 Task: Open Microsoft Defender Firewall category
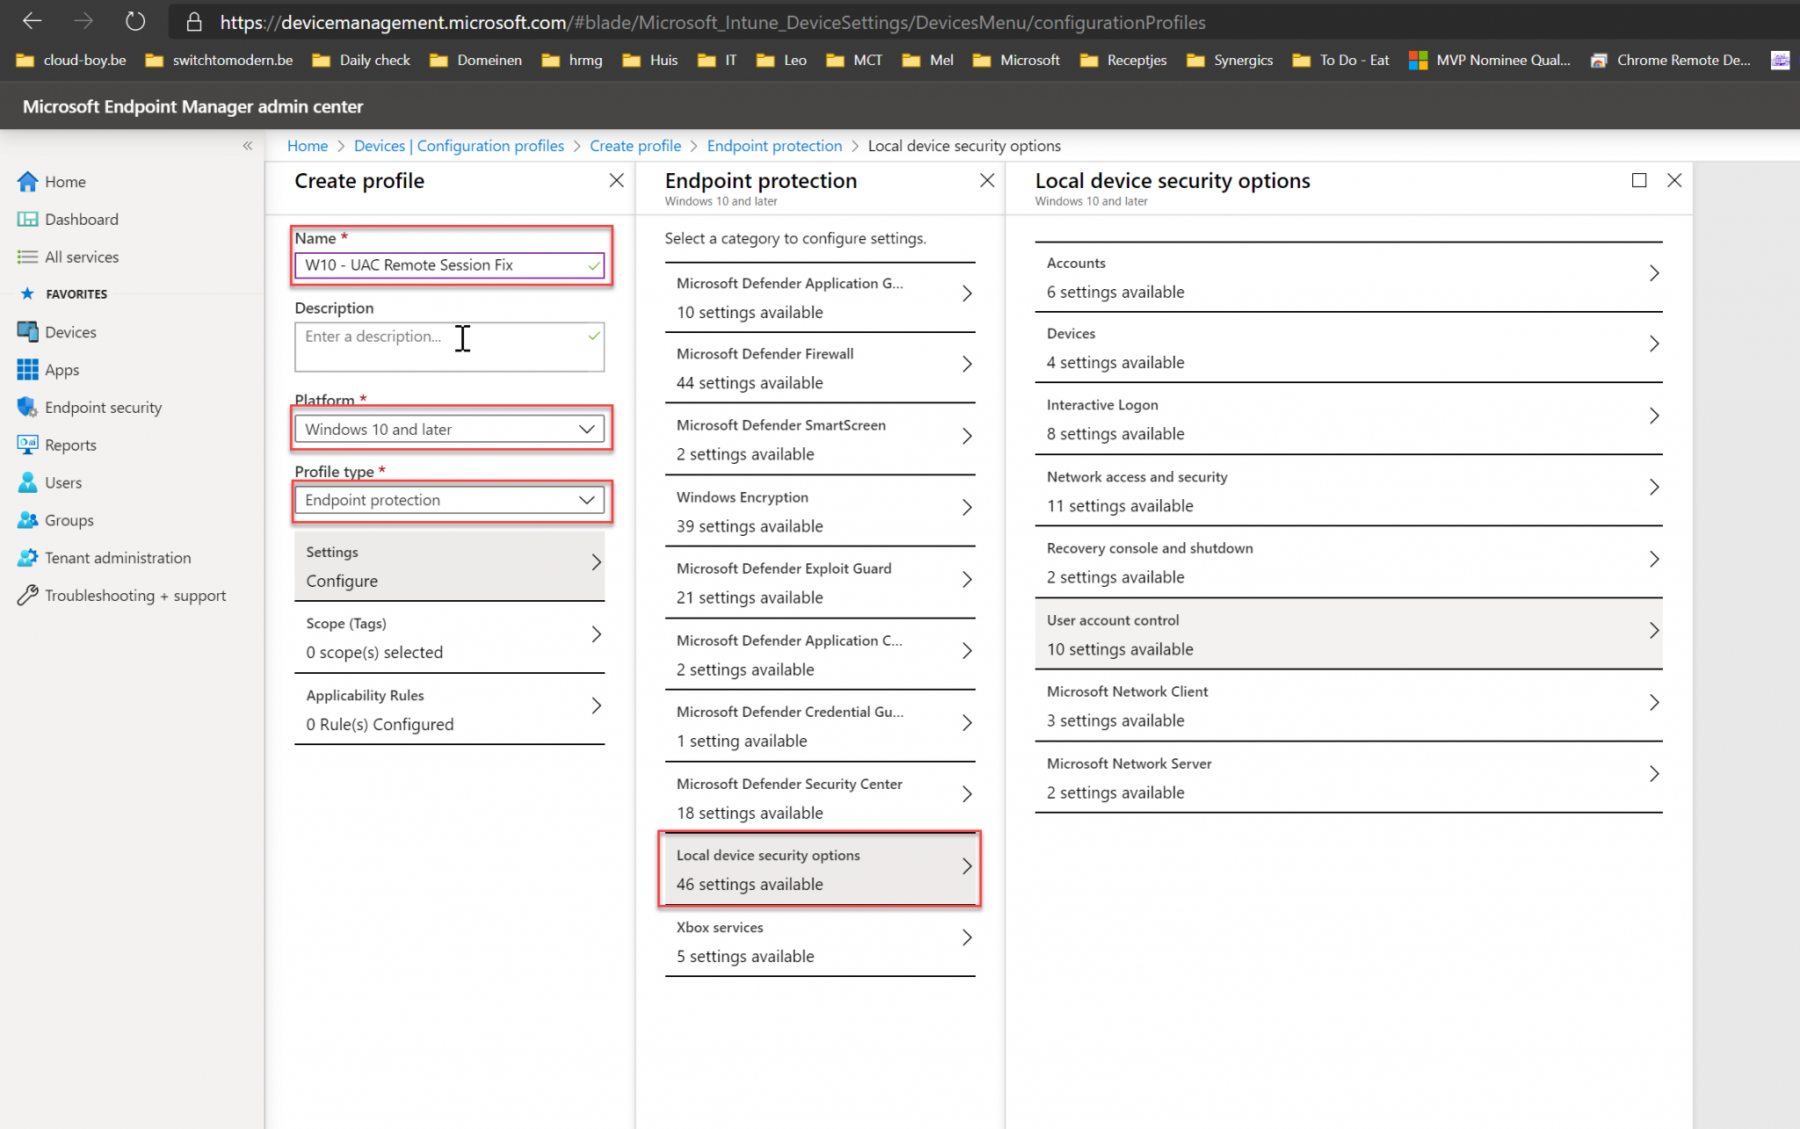point(820,368)
